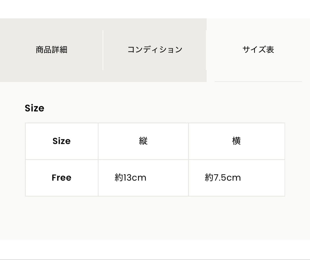Image resolution: width=310 pixels, height=260 pixels.
Task: Click the underline beneath the サイズ表 tab
Action: click(258, 82)
